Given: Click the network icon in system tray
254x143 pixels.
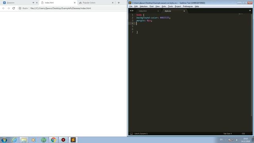Looking at the screenshot, I should [x=233, y=140].
